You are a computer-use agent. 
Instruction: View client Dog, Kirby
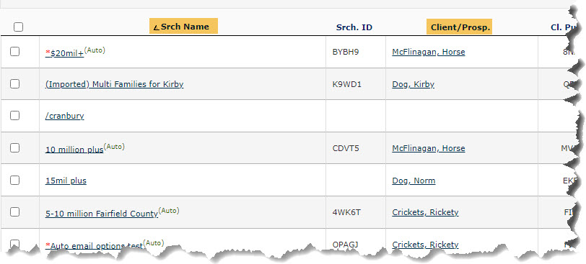coord(414,84)
